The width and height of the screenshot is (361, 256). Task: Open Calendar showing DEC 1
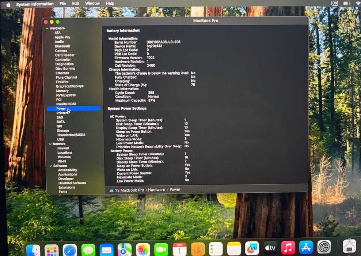[179, 249]
